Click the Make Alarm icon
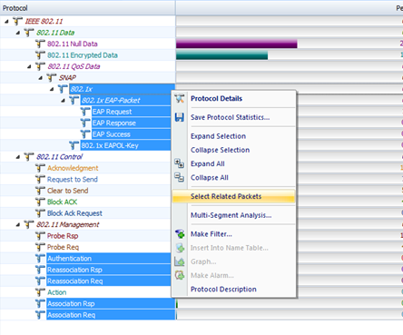Screen dimensions: 403x335 point(180,275)
